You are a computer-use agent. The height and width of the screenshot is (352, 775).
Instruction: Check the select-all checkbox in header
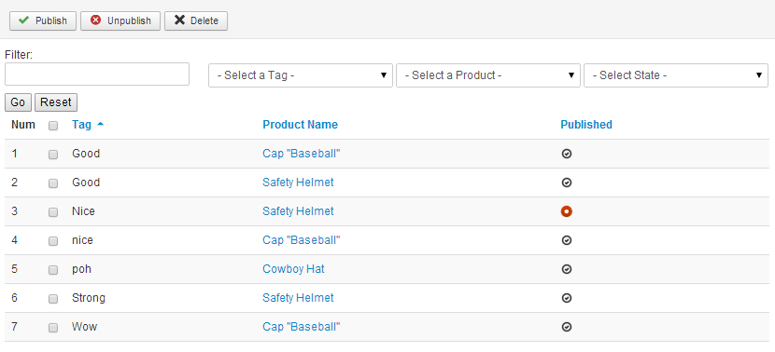53,126
